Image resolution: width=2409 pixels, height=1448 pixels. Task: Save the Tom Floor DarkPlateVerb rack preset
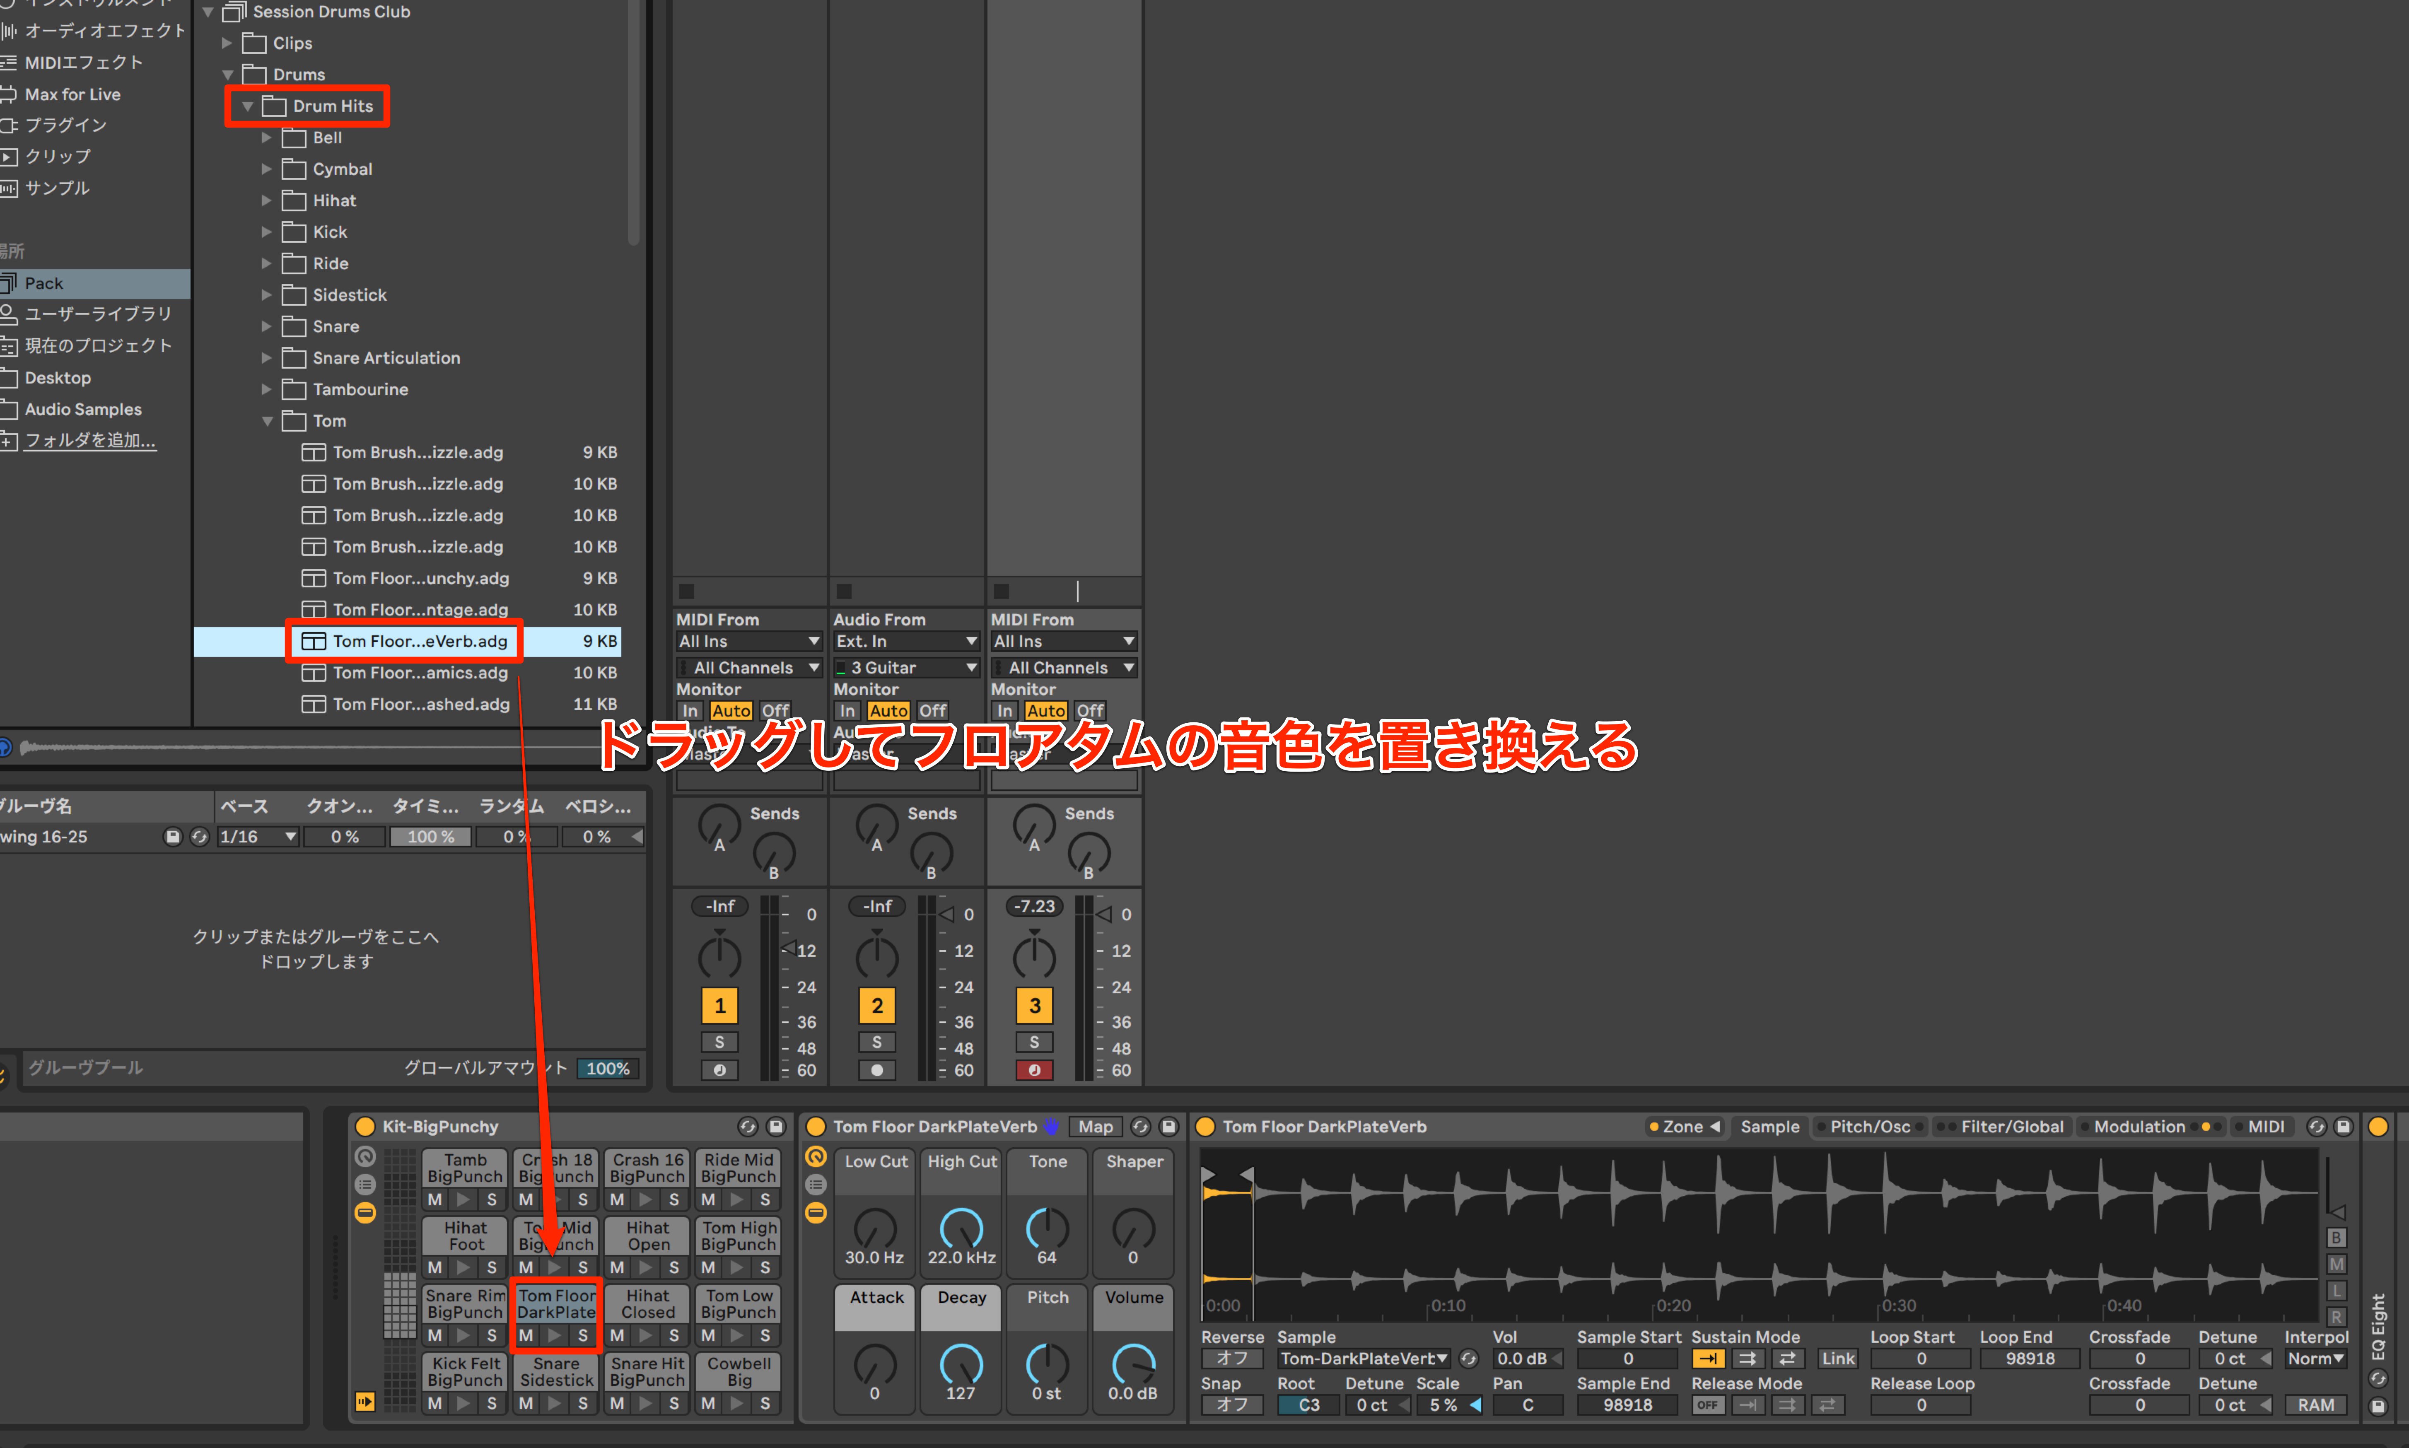(x=1168, y=1126)
